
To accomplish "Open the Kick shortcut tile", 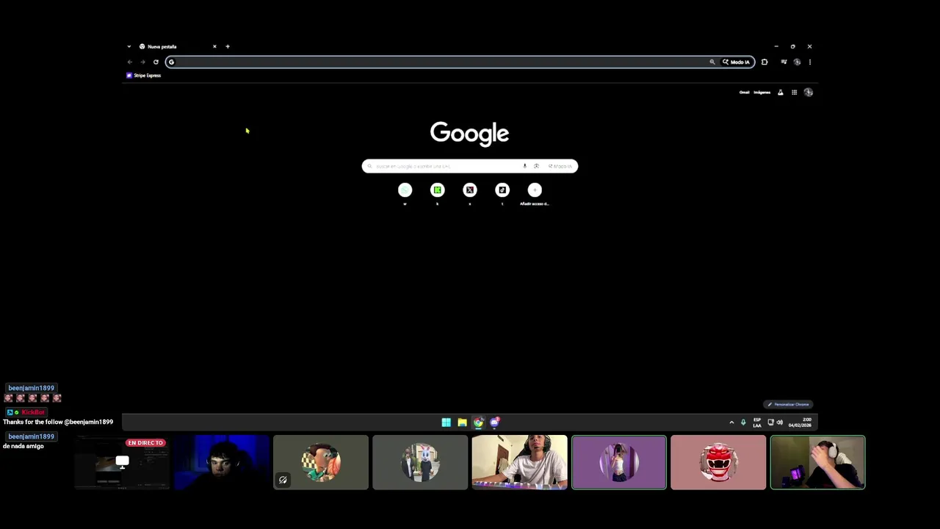I will click(x=437, y=190).
